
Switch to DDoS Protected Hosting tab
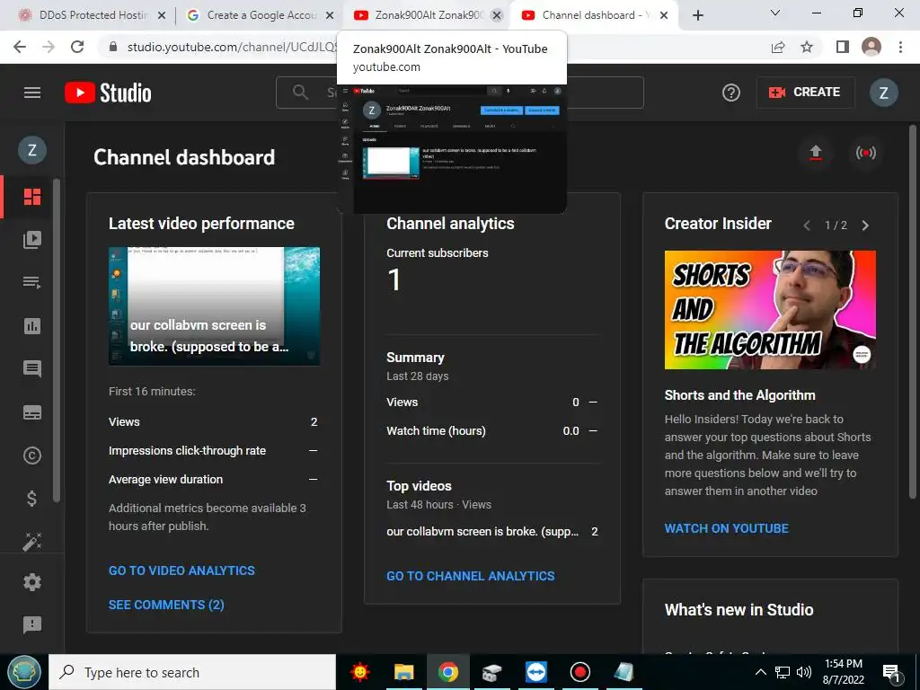93,15
